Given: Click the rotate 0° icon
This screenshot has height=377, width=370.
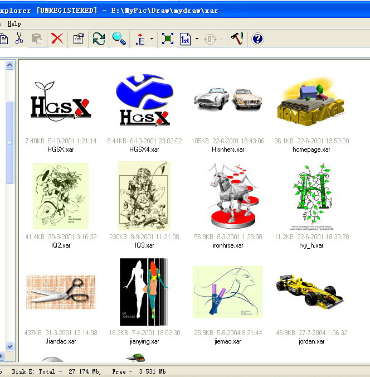Looking at the screenshot, I should tap(210, 39).
